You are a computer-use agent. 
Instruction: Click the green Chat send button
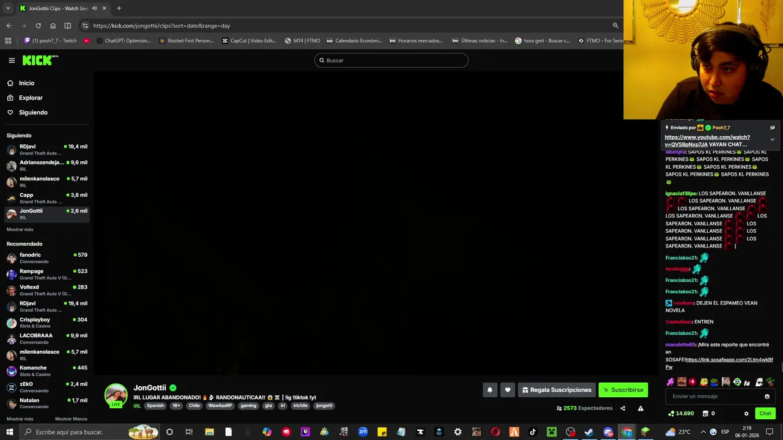[x=765, y=414]
